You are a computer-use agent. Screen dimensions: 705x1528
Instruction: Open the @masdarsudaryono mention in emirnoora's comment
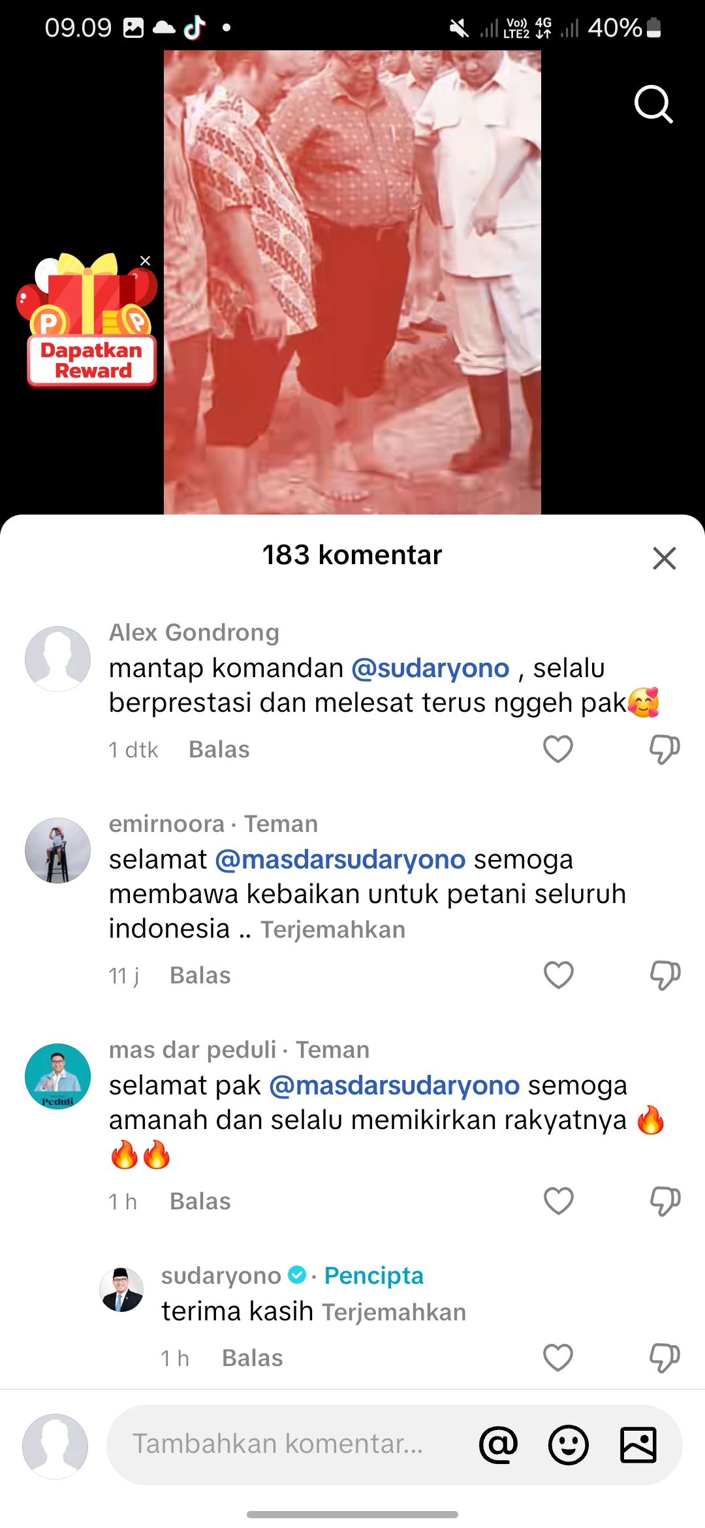pyautogui.click(x=340, y=859)
